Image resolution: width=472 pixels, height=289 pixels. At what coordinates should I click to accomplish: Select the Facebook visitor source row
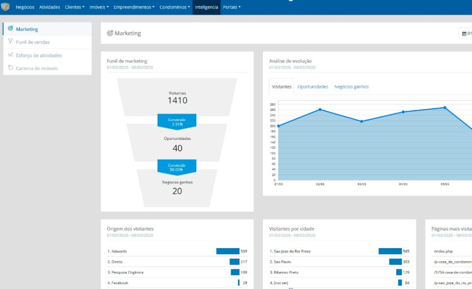click(177, 283)
